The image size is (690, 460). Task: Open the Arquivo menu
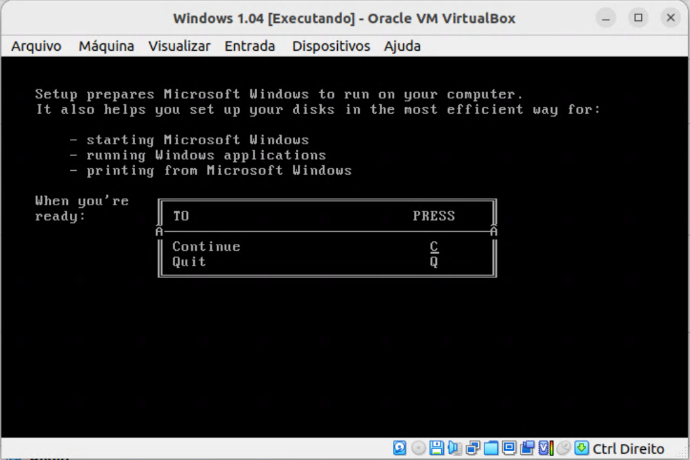pyautogui.click(x=36, y=46)
